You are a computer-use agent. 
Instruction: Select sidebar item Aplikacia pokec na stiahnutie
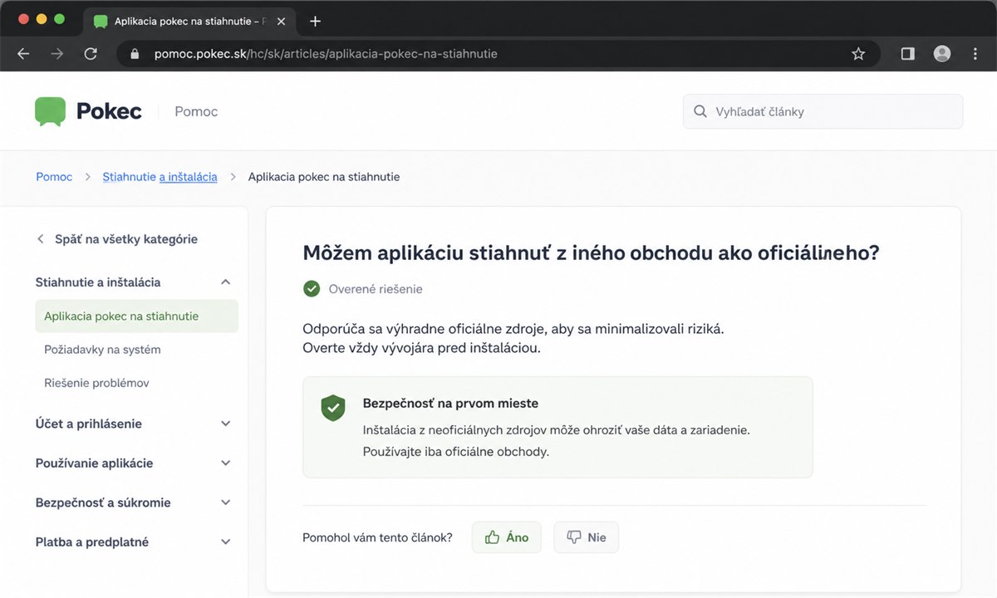[136, 316]
